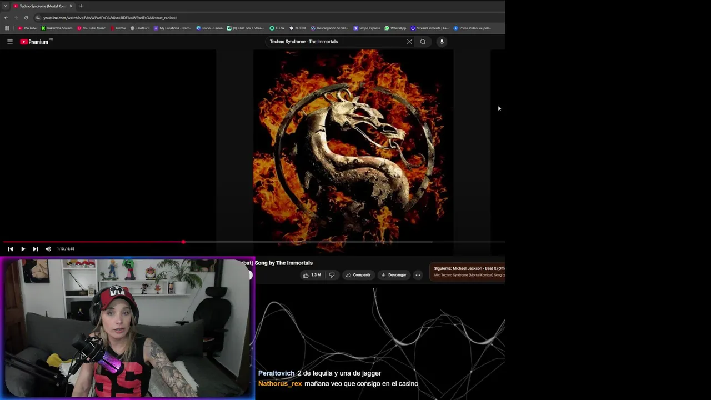Open the apps grid in bookmarks bar
The image size is (711, 400).
[x=7, y=28]
